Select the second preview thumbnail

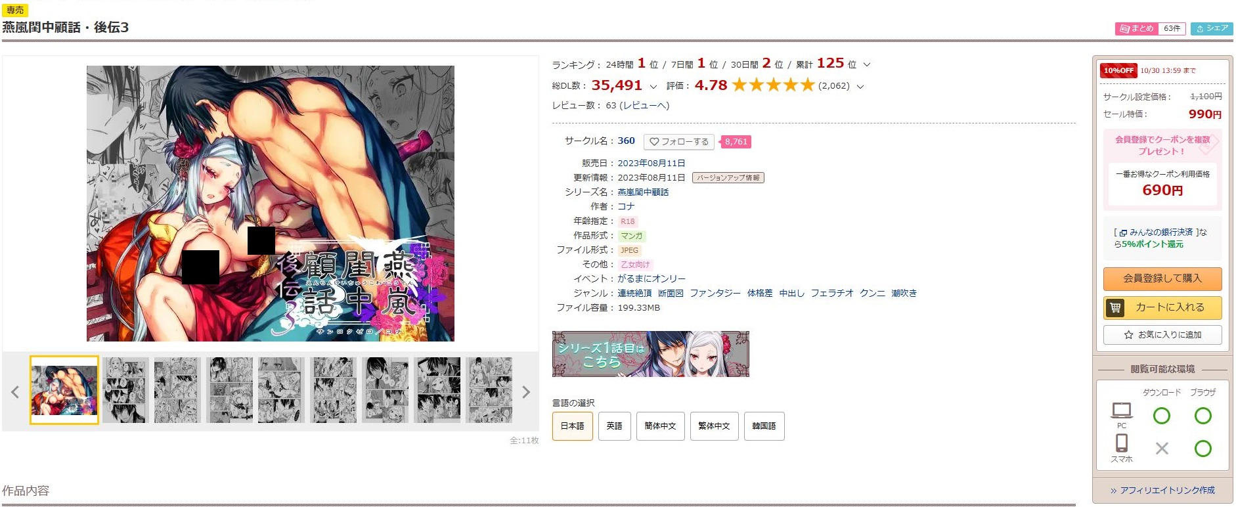click(125, 390)
